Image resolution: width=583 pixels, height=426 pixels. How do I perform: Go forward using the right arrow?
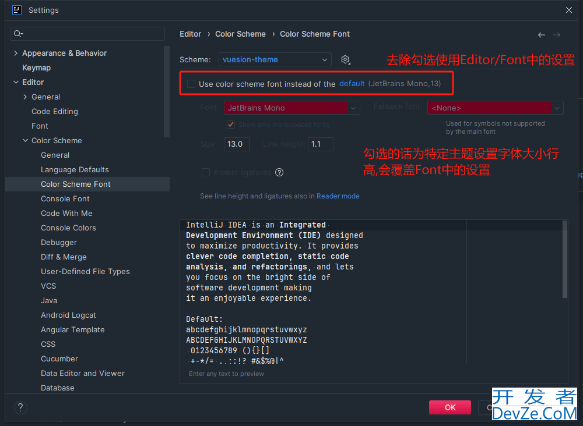[x=557, y=35]
